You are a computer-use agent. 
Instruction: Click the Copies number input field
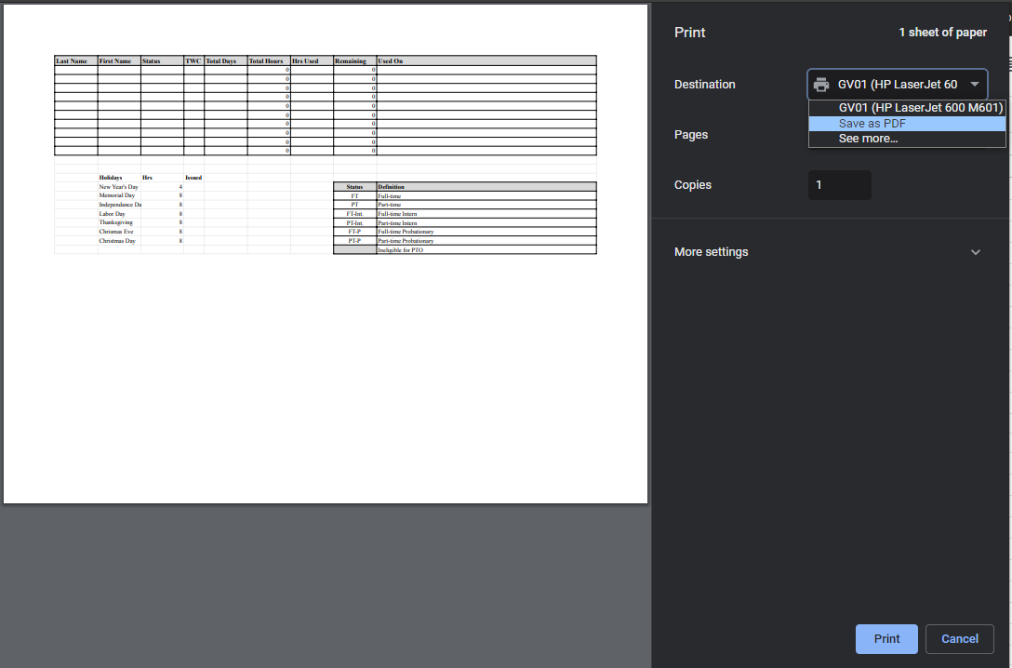839,185
